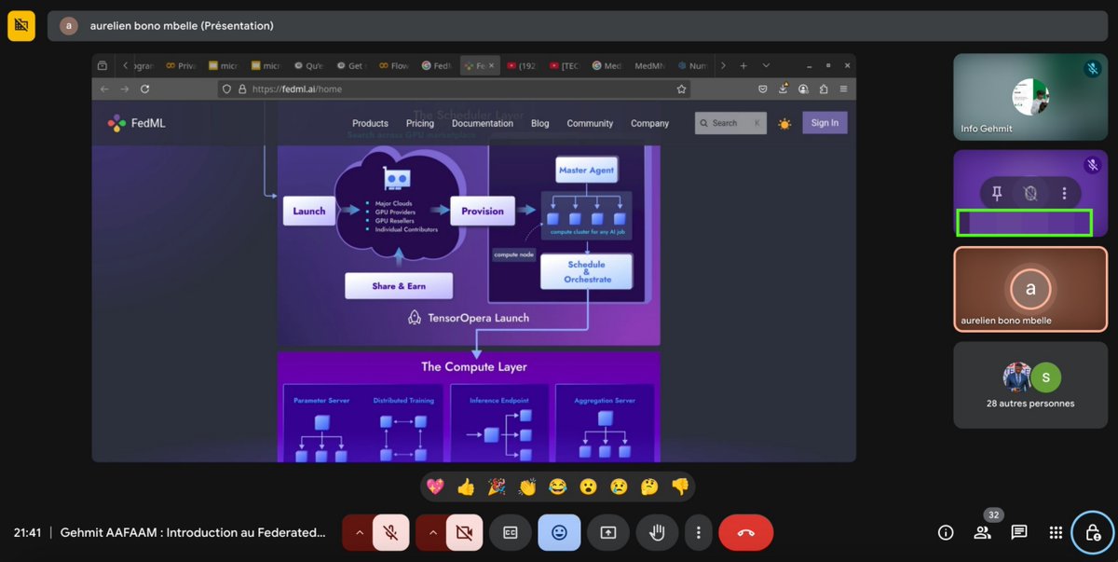Open the emoji reactions button

click(559, 533)
